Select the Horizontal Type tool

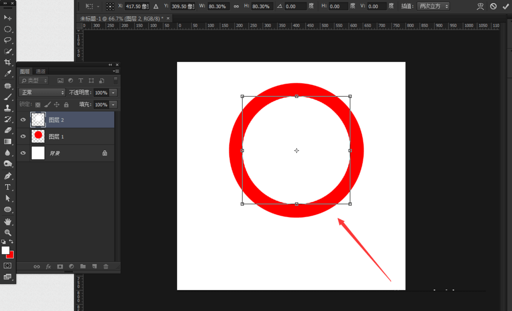click(8, 187)
